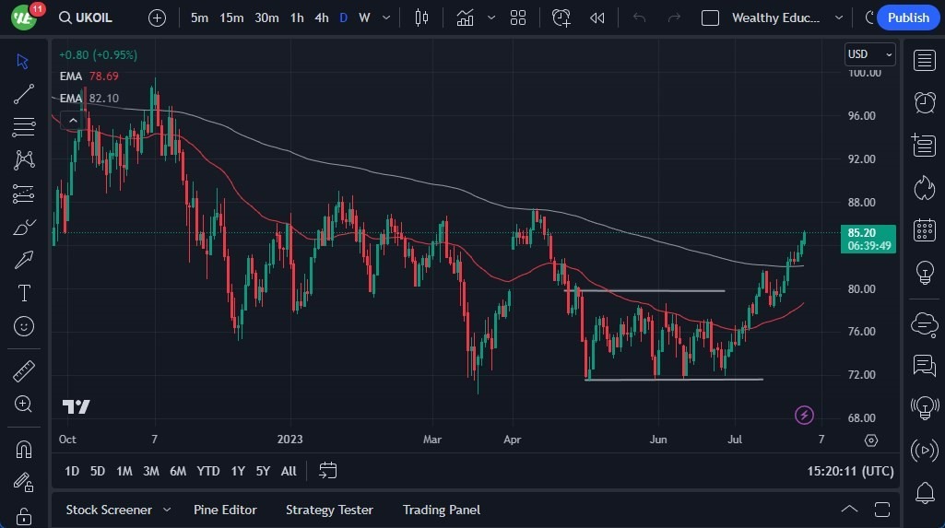
Task: Open the Calendar panel in right sidebar
Action: click(x=924, y=230)
